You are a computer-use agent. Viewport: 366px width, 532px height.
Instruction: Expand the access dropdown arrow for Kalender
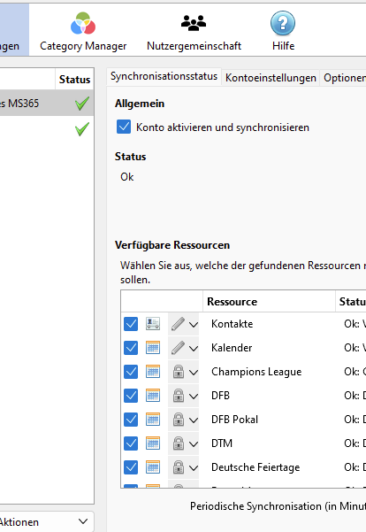(194, 348)
